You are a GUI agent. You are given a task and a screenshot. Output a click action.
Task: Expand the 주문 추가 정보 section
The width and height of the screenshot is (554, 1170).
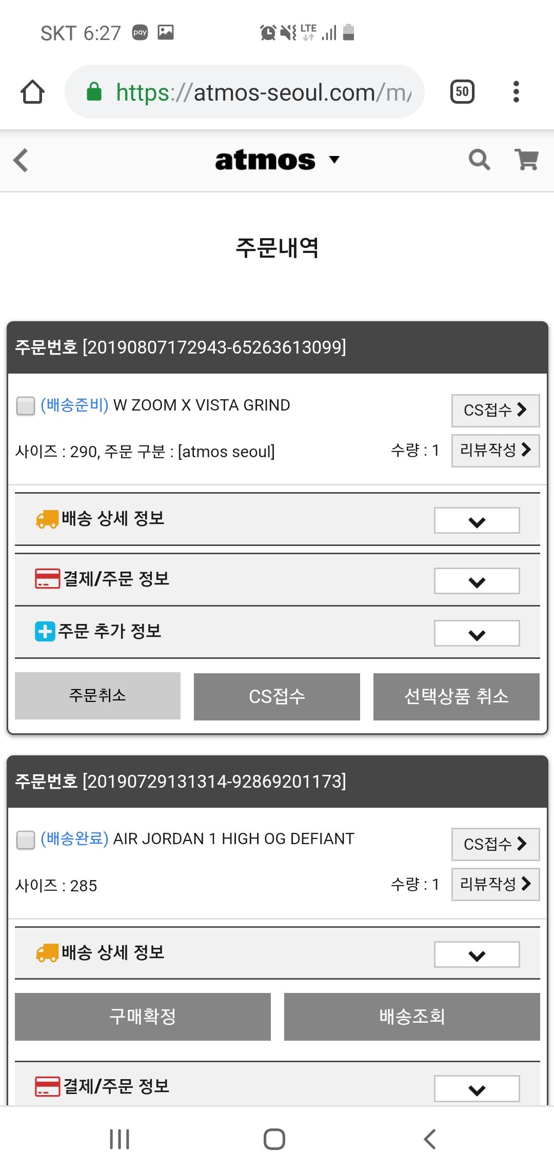tap(477, 634)
